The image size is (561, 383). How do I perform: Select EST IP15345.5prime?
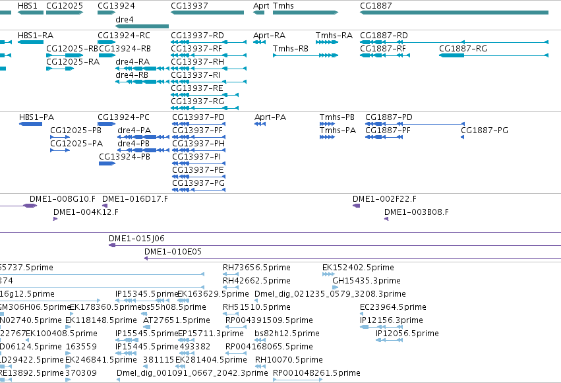pos(147,294)
